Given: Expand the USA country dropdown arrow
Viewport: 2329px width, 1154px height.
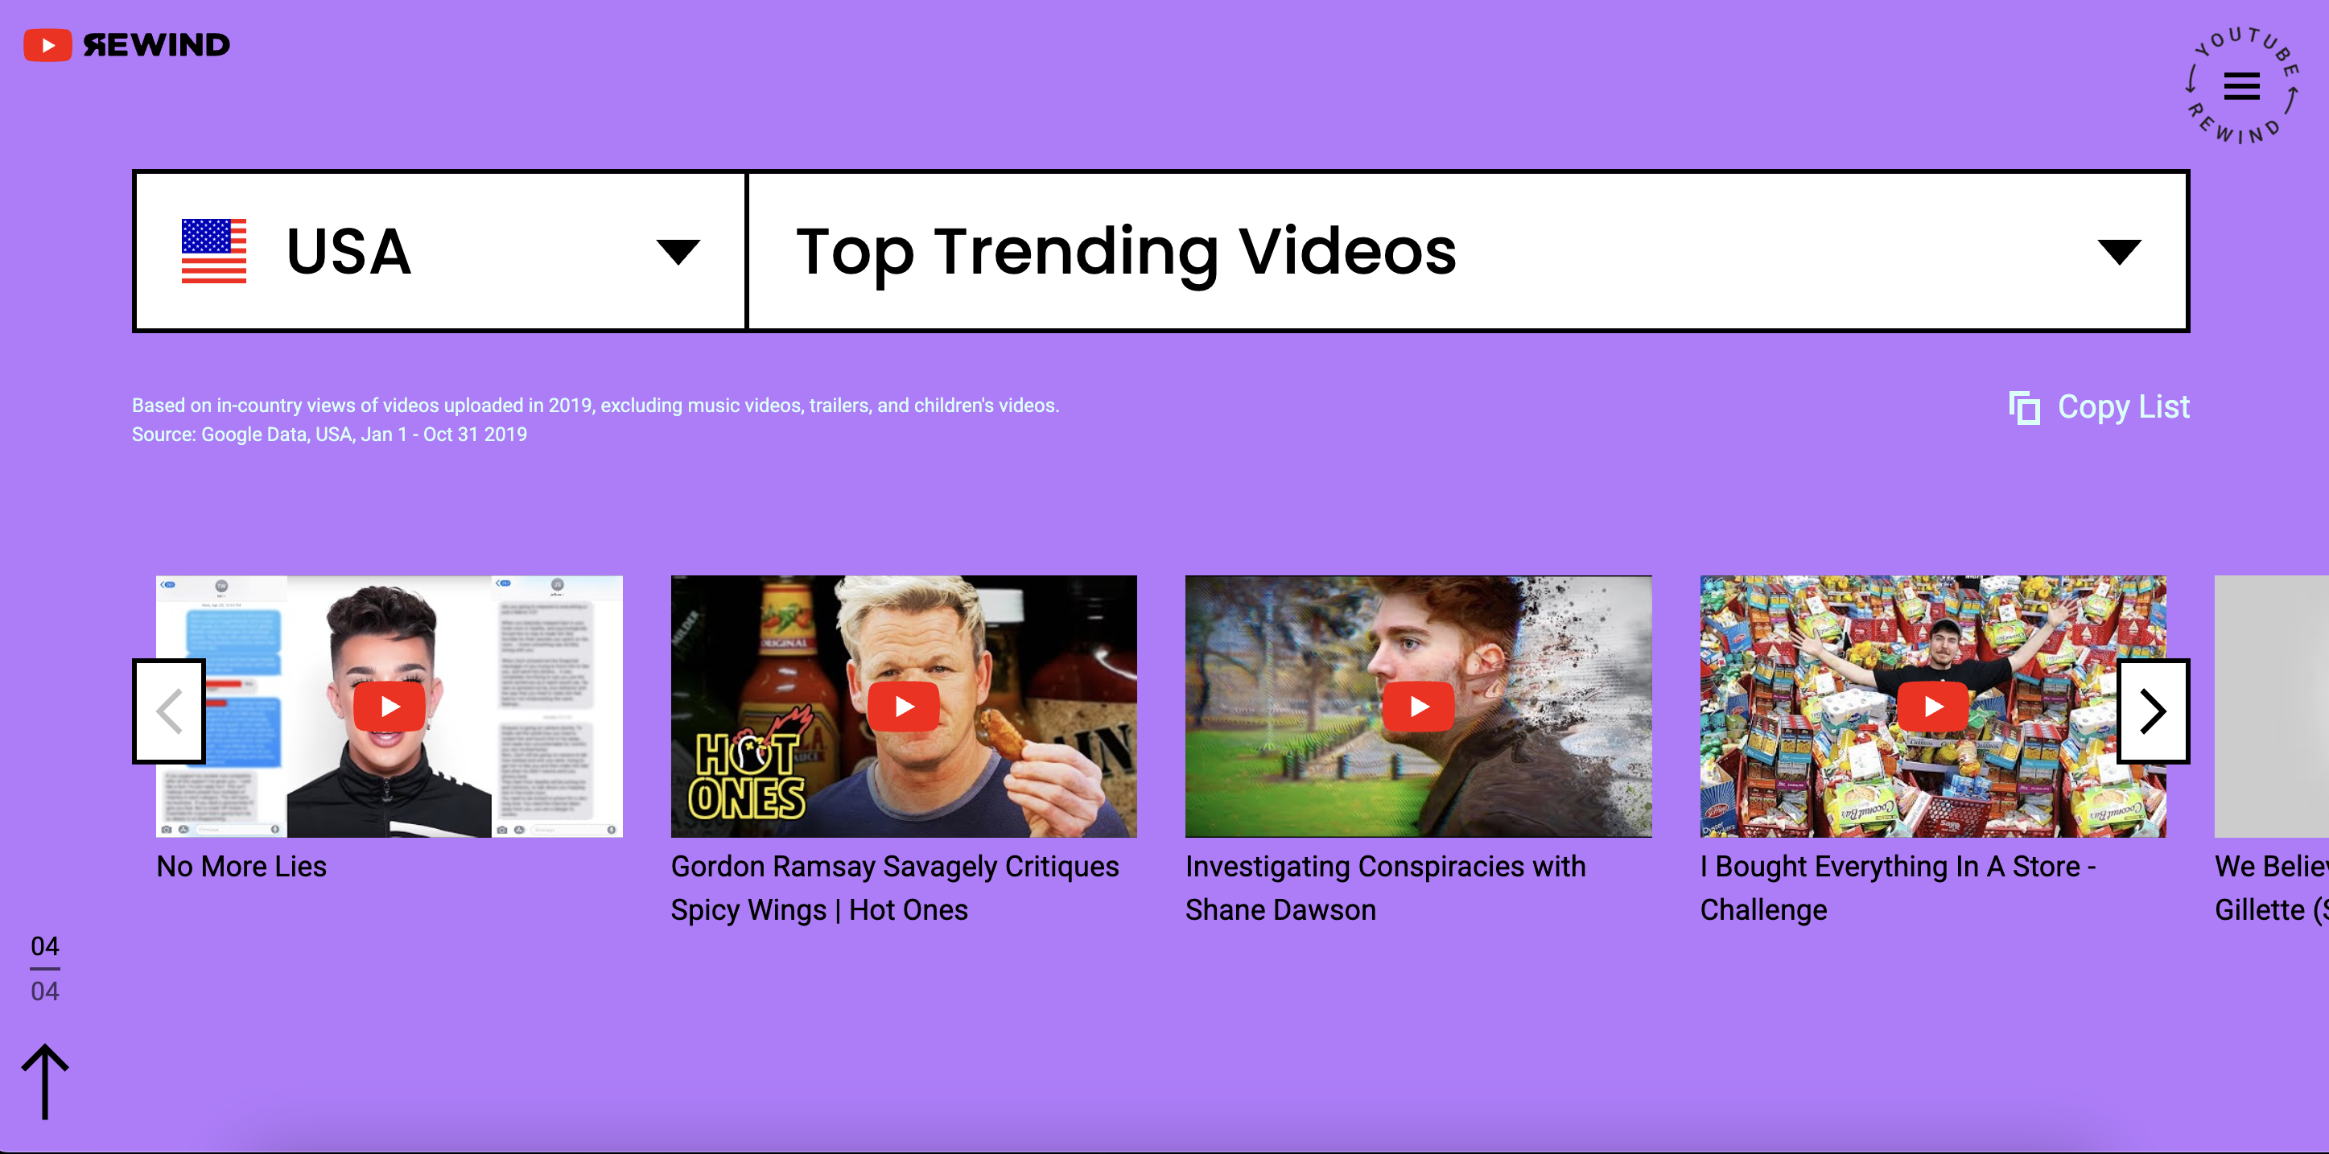Looking at the screenshot, I should [x=678, y=250].
